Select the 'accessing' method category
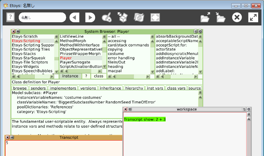The width and height of the screenshot is (264, 156). click(x=117, y=41)
